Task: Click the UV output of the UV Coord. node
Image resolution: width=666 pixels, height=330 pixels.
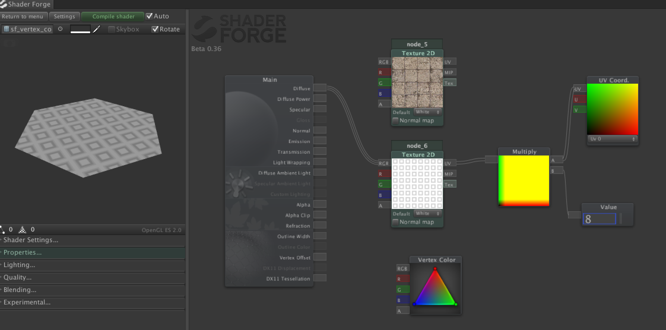Action: [x=580, y=89]
